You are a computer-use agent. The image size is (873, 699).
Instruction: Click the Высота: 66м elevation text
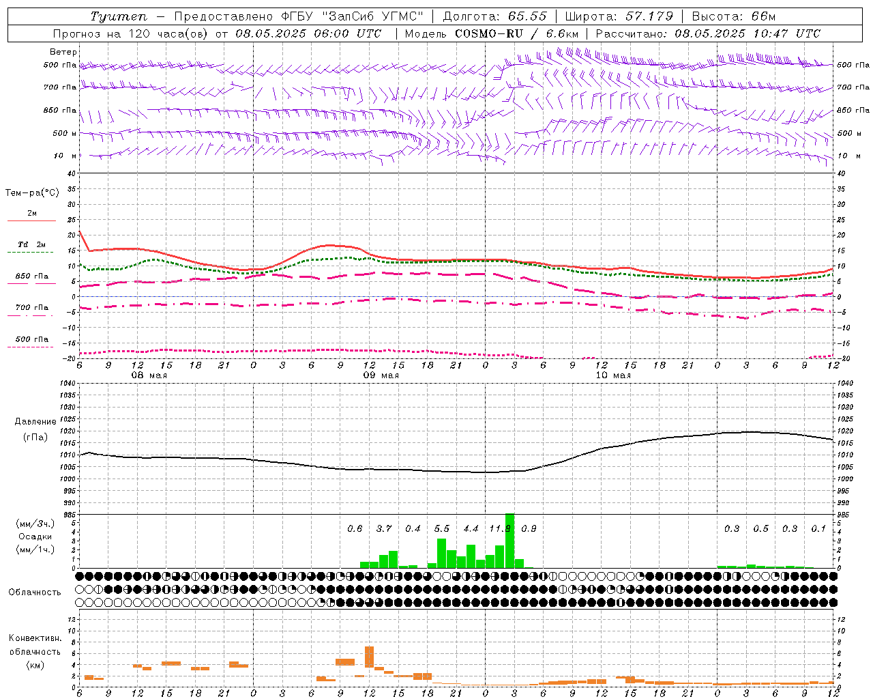click(734, 16)
